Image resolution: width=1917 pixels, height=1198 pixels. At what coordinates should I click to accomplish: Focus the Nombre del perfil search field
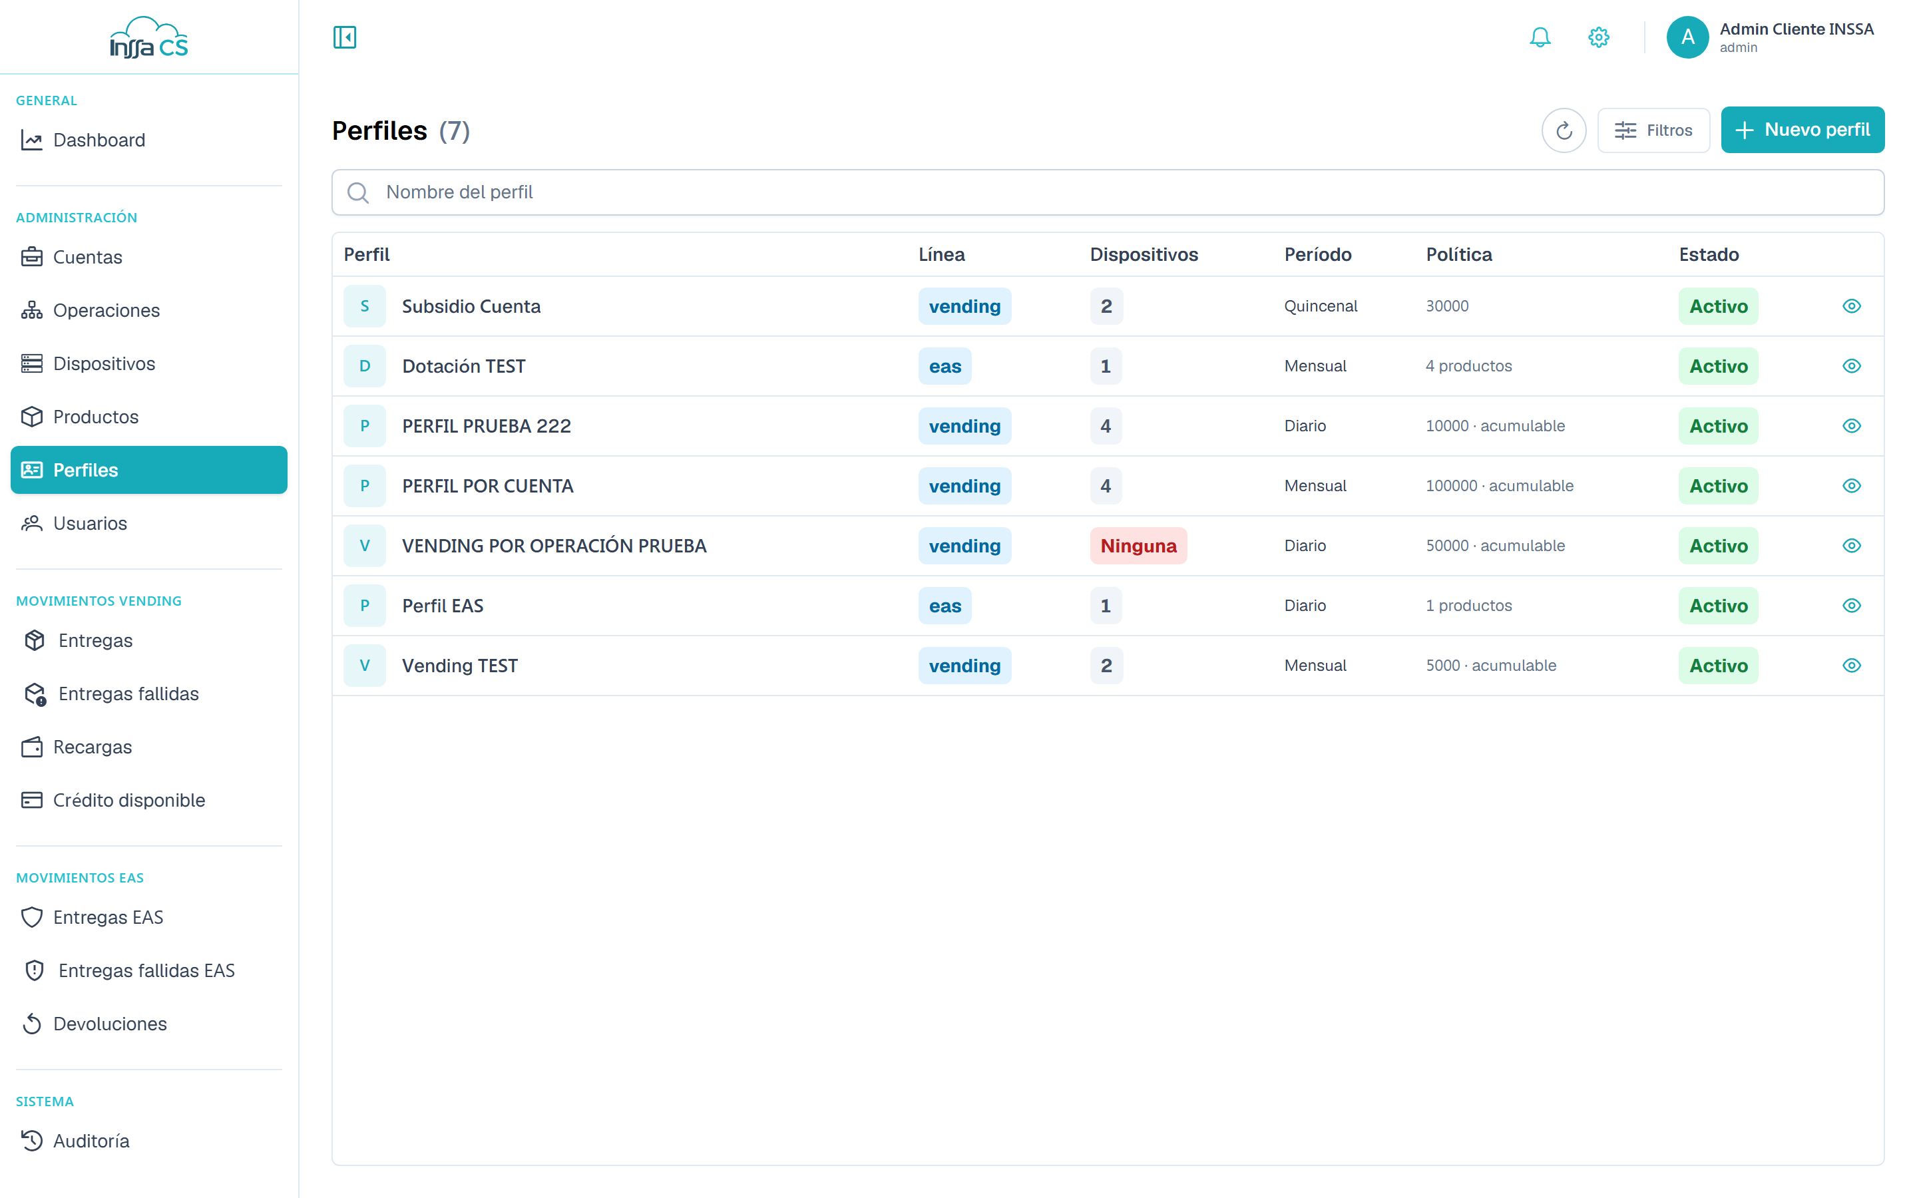(x=1108, y=192)
